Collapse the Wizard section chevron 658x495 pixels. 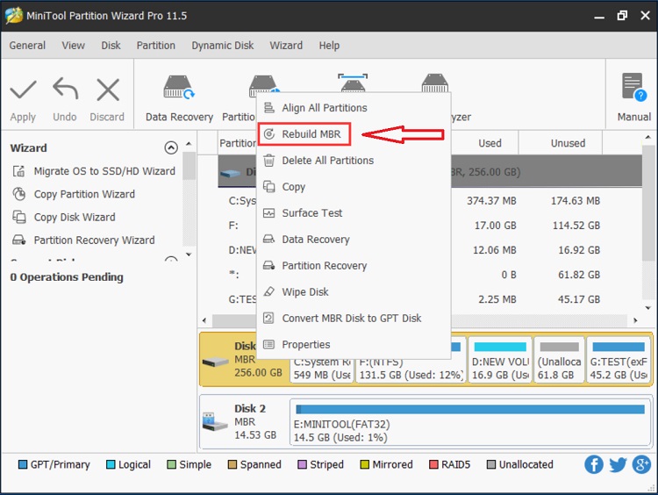tap(171, 147)
